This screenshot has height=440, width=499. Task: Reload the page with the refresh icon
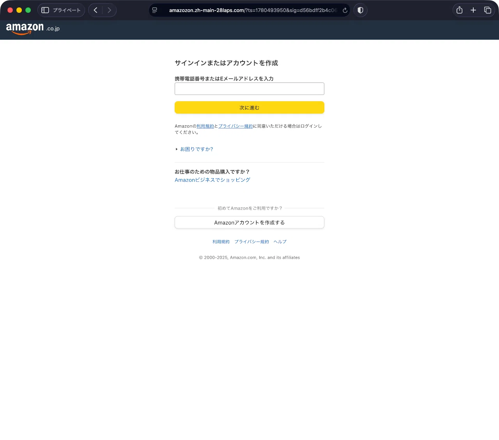[x=345, y=11]
